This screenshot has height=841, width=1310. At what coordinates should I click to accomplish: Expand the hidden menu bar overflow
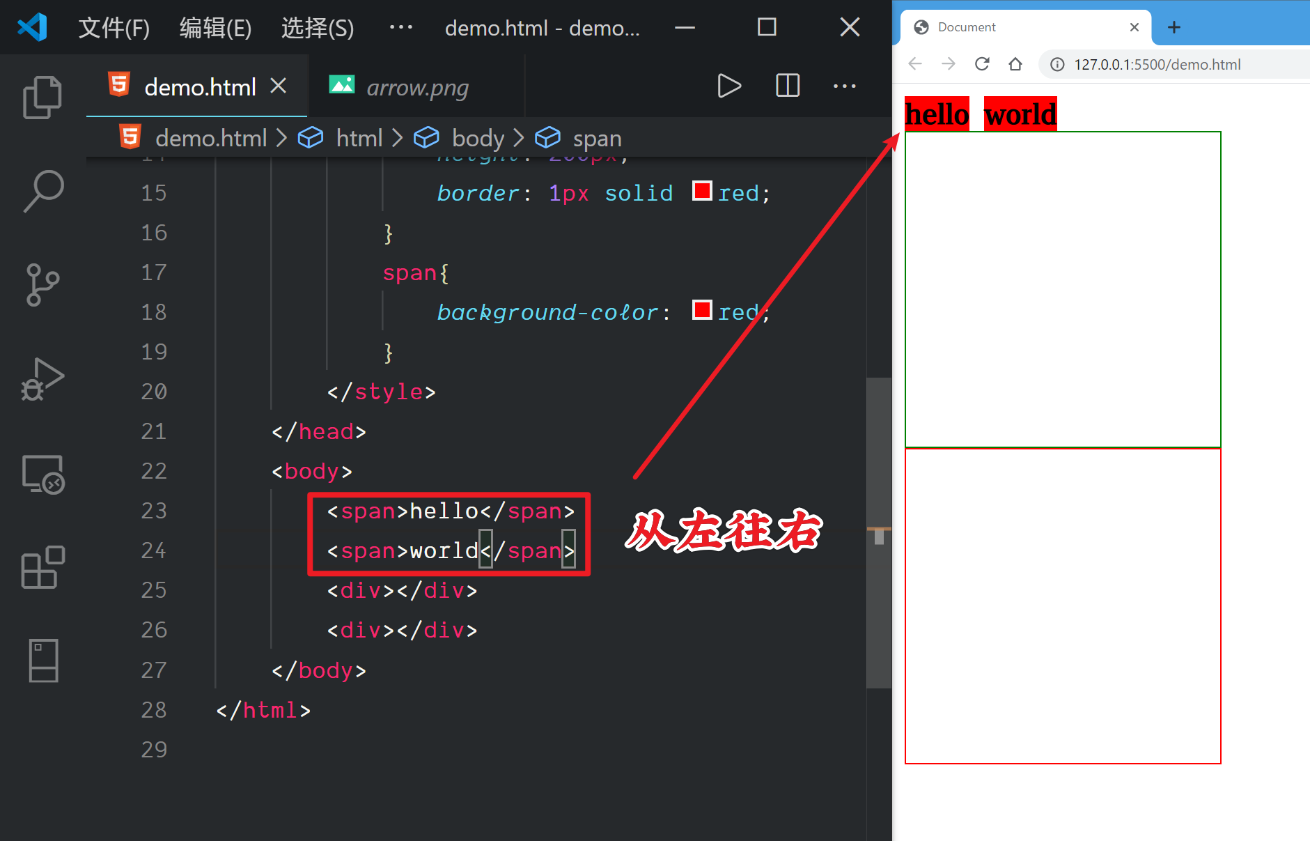pyautogui.click(x=401, y=28)
